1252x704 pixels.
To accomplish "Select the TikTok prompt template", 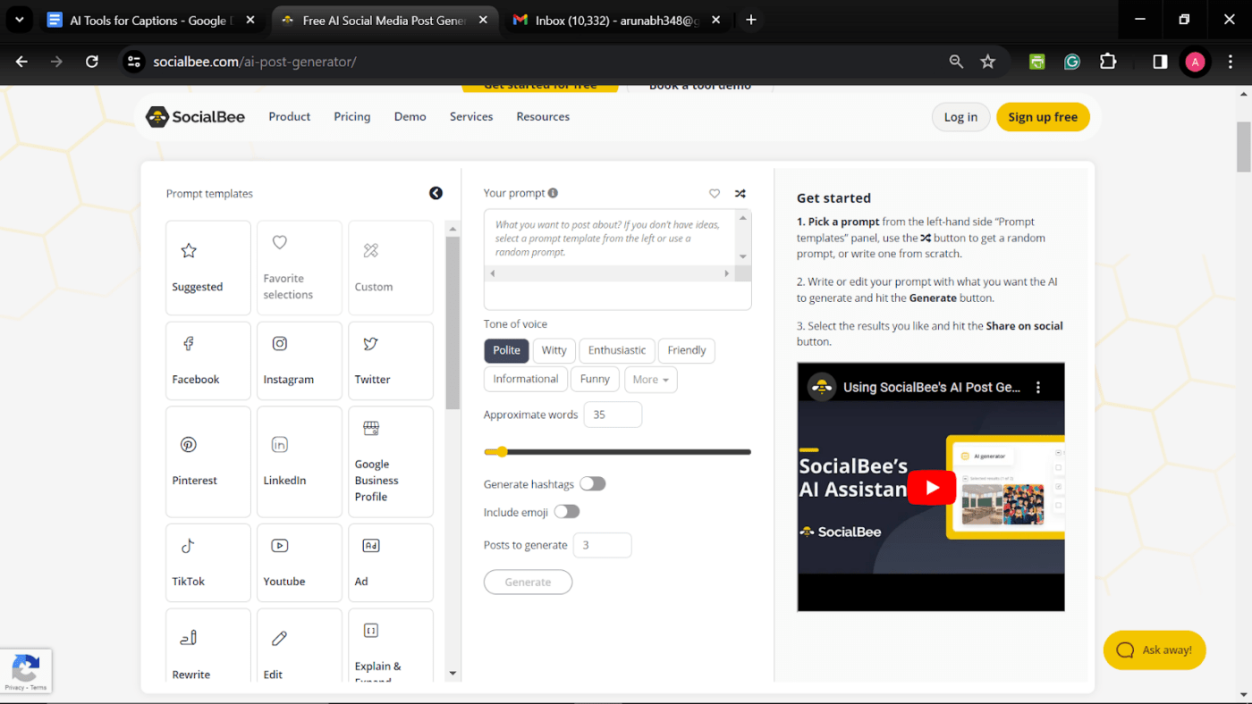I will 207,563.
